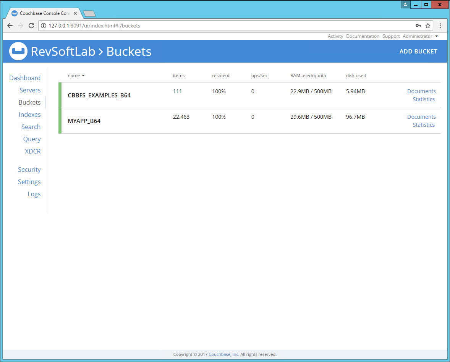The height and width of the screenshot is (362, 450).
Task: Click the Couchbase logo in the header
Action: (x=18, y=51)
